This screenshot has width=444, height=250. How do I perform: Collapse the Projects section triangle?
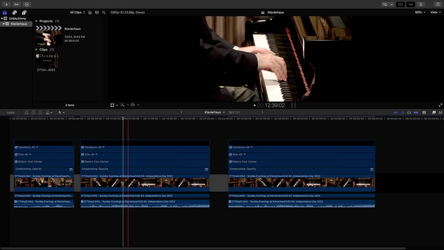(x=36, y=21)
